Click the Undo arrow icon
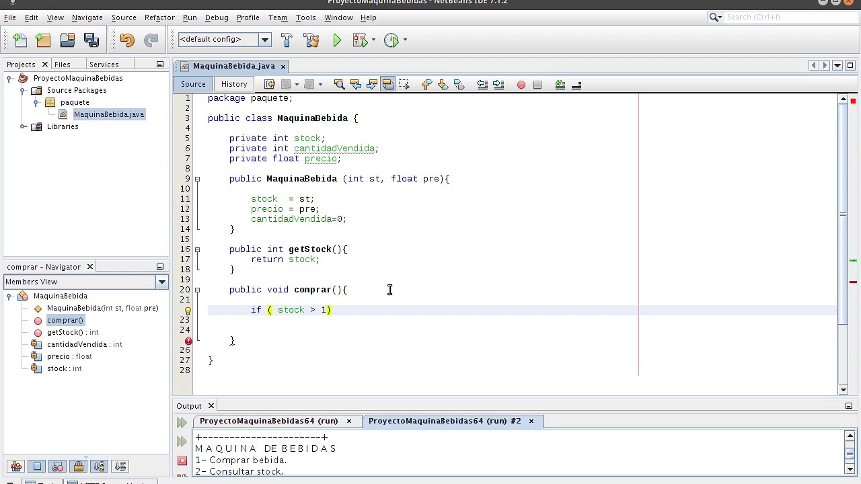 click(x=127, y=40)
